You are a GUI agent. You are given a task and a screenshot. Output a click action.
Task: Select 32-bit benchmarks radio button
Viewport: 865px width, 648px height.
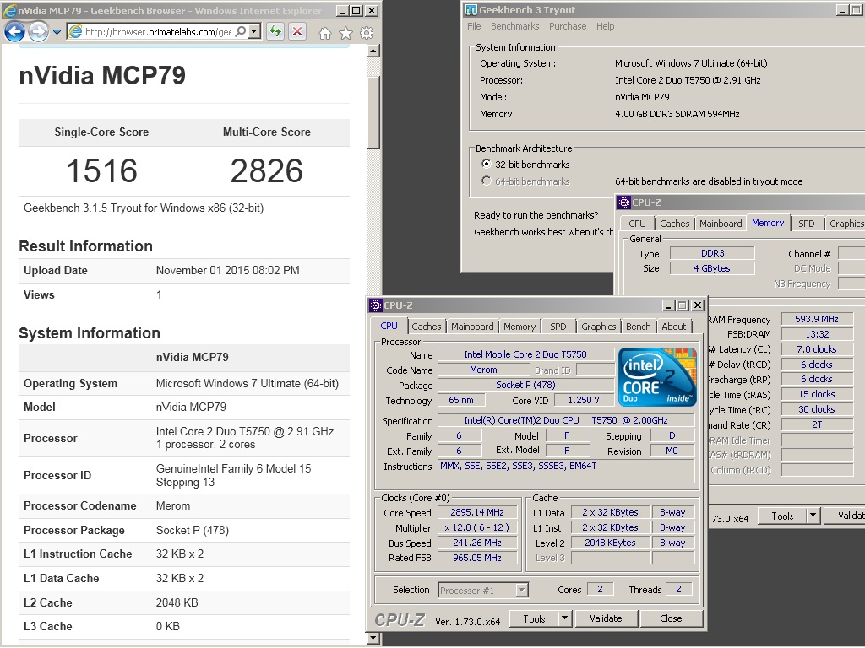[486, 164]
